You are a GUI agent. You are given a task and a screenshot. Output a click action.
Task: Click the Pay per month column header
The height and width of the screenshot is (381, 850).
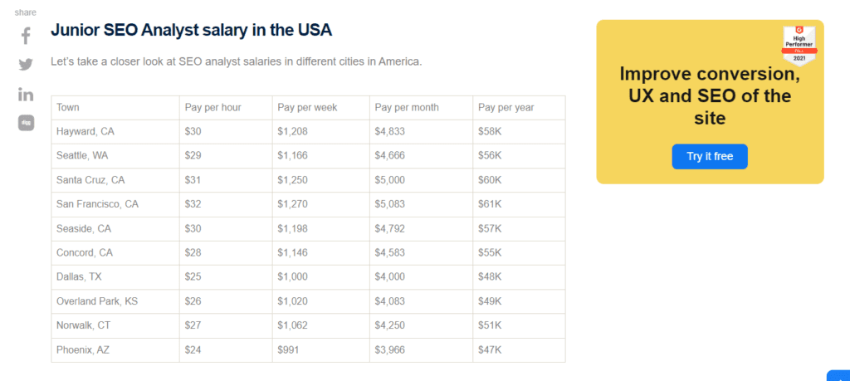click(407, 108)
